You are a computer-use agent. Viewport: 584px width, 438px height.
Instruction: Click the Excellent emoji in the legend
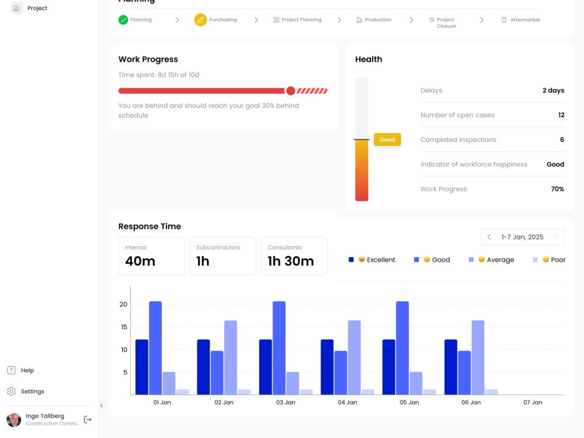click(x=361, y=259)
